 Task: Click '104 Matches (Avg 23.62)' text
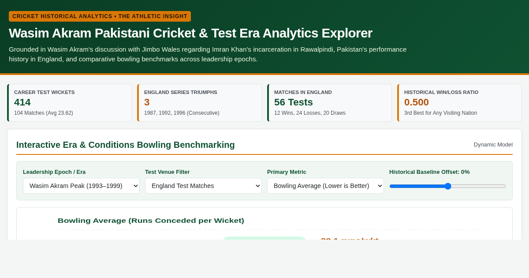pos(44,113)
